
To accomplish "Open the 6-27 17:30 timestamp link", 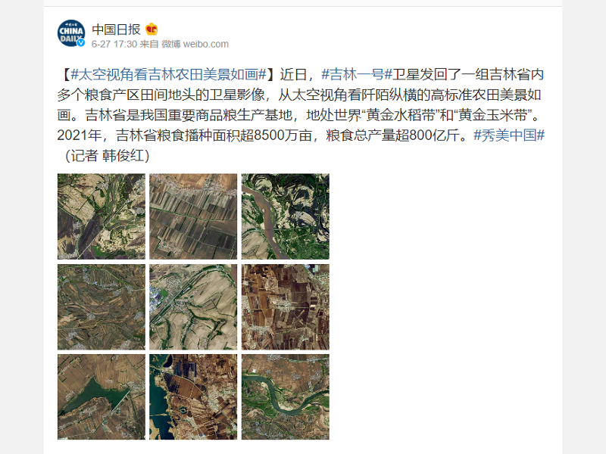I will (x=114, y=44).
